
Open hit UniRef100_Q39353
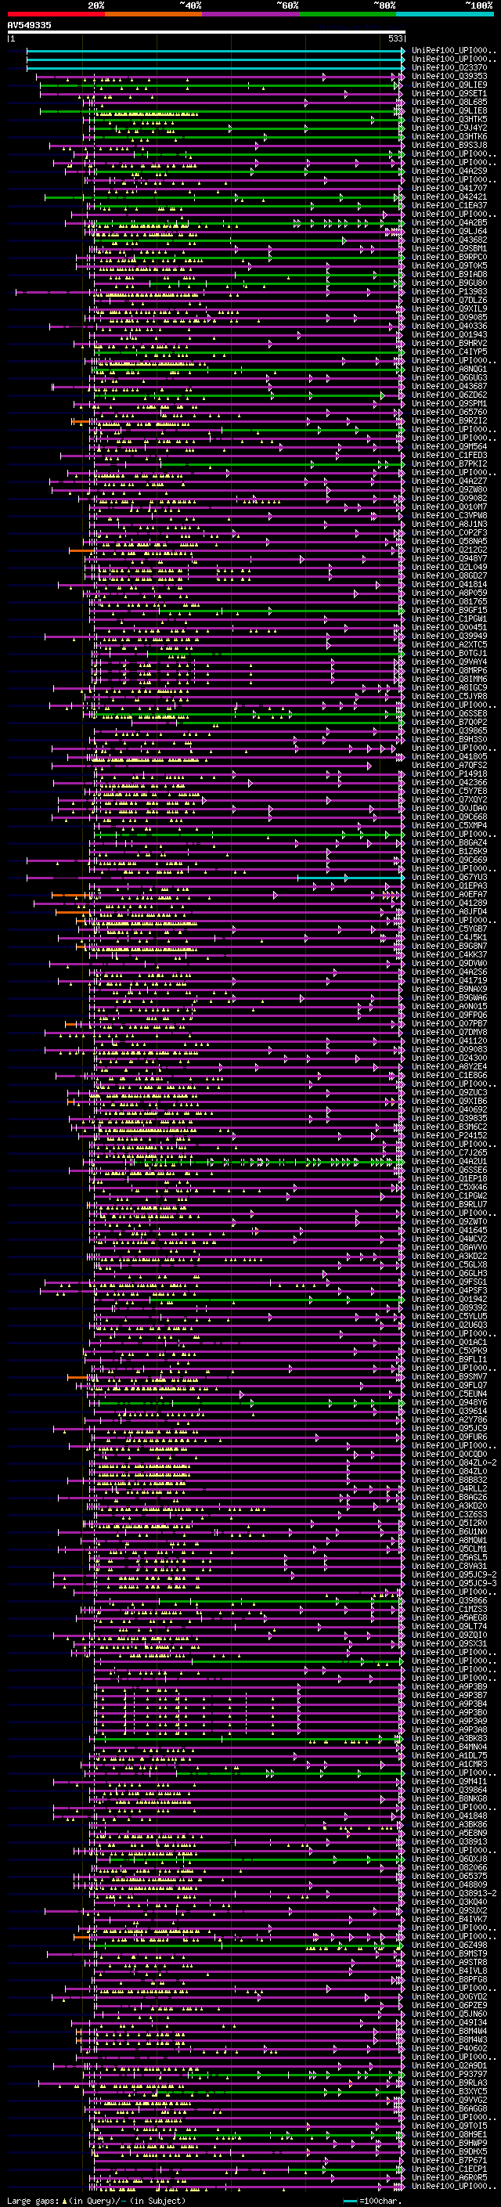coord(449,76)
